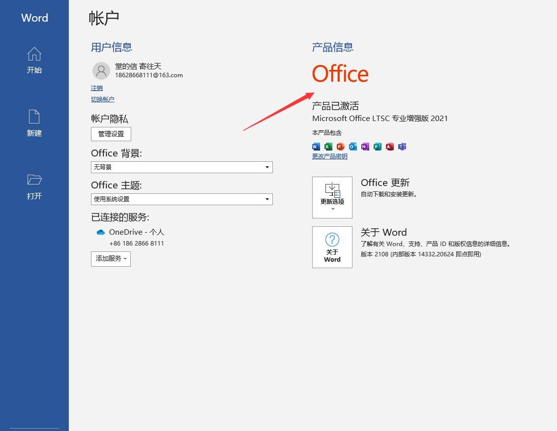Click the 切换帐户 switch account link

click(103, 99)
